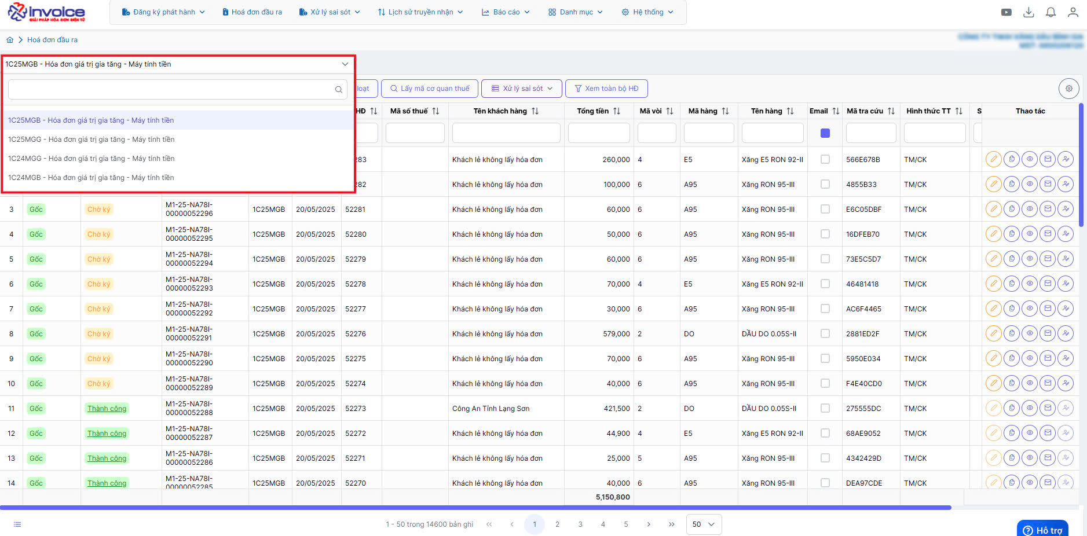Preview invoice with lookup code 566E678B
The width and height of the screenshot is (1087, 536).
[x=1030, y=159]
